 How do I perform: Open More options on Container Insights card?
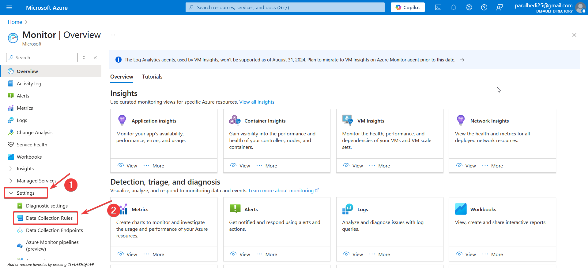pos(267,166)
